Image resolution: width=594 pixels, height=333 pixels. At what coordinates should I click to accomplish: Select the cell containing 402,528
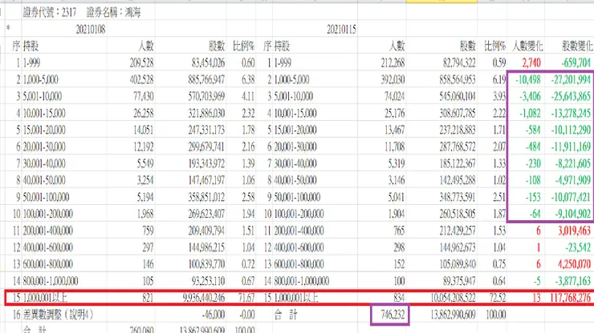[142, 80]
